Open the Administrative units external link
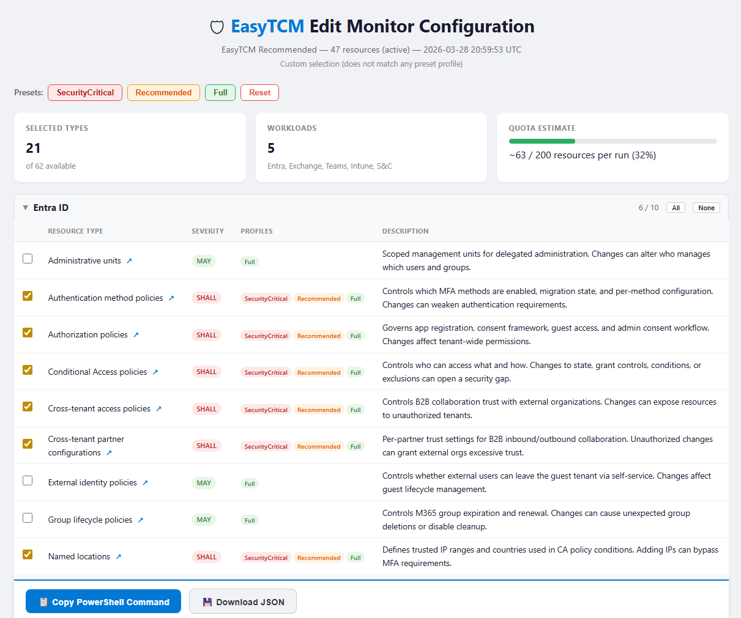741x618 pixels. point(129,260)
